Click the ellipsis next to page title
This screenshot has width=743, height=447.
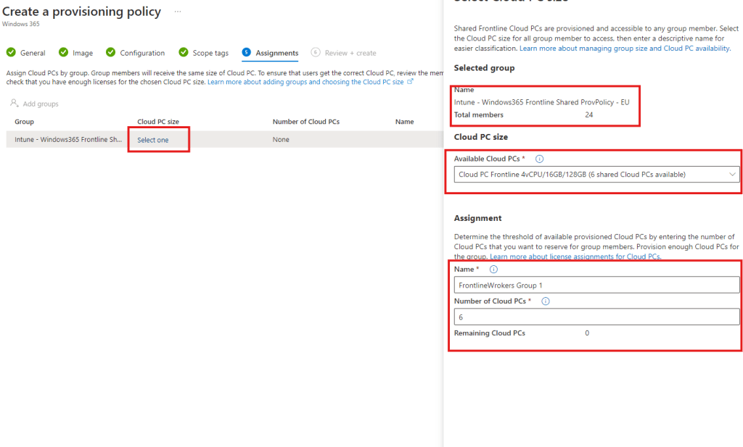(178, 12)
